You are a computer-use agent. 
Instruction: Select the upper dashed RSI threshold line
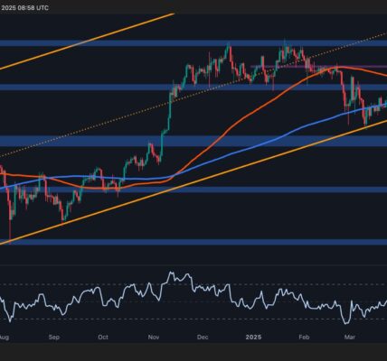tap(193, 284)
